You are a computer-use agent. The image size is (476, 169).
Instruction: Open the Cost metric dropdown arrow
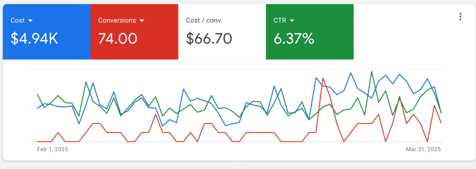point(30,20)
